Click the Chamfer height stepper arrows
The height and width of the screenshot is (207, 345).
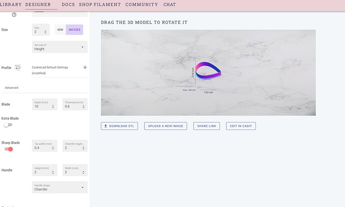83,148
